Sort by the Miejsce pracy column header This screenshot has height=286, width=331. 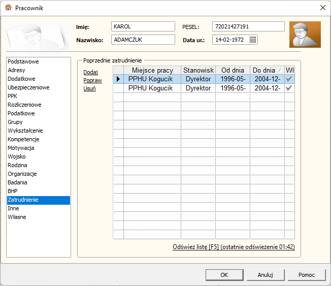point(152,70)
